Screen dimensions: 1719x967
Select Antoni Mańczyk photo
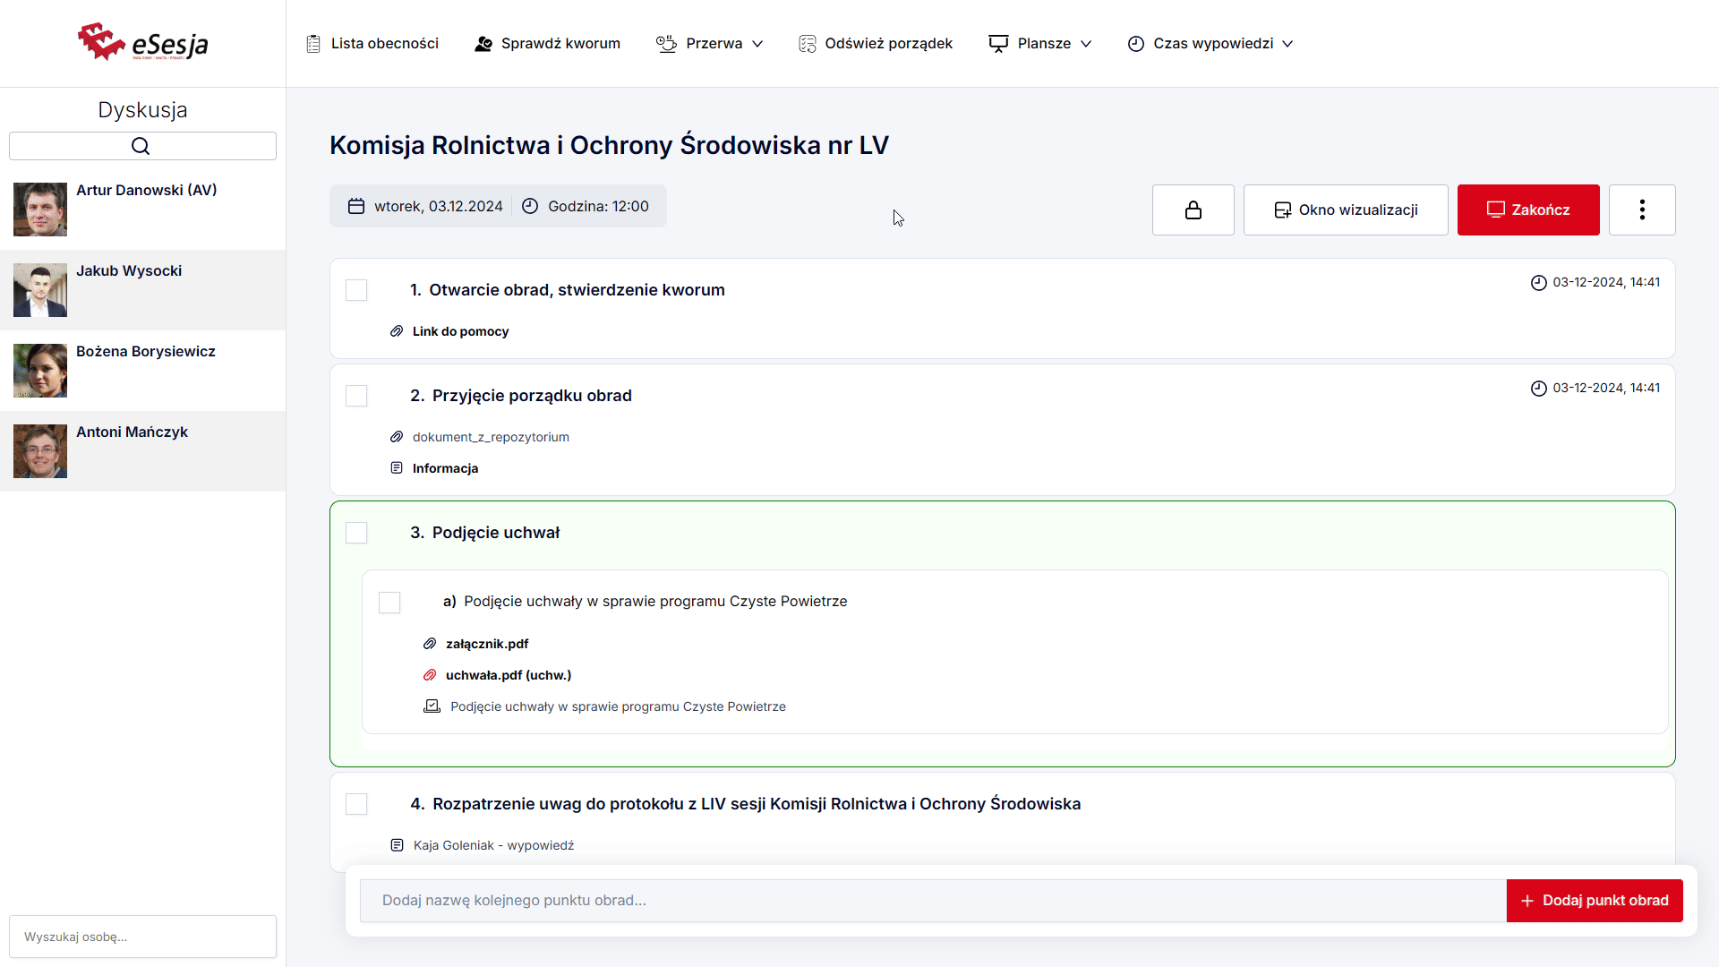tap(40, 451)
